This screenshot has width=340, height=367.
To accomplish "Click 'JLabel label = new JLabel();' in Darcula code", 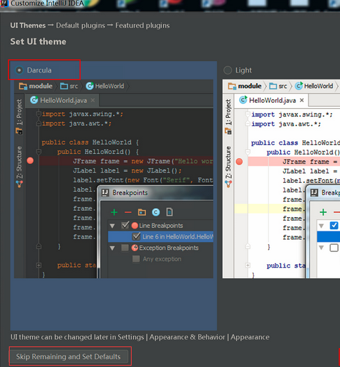I will point(127,170).
